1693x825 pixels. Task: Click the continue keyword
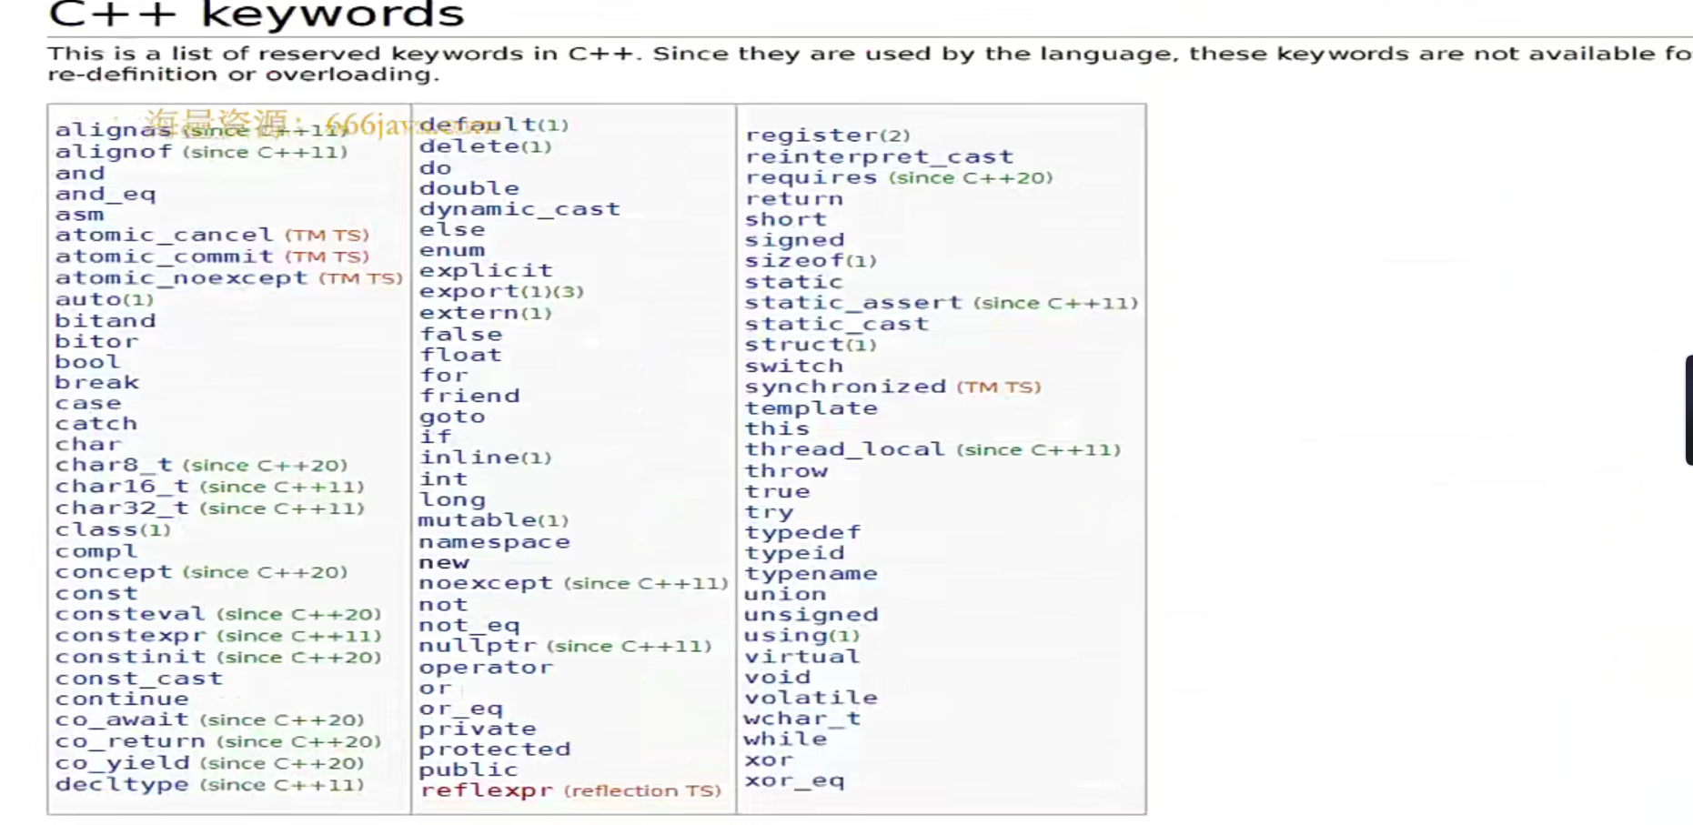pos(122,699)
